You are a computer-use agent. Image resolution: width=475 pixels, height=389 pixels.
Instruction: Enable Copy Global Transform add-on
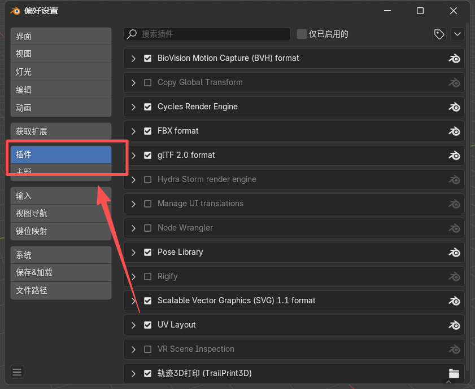pos(147,82)
